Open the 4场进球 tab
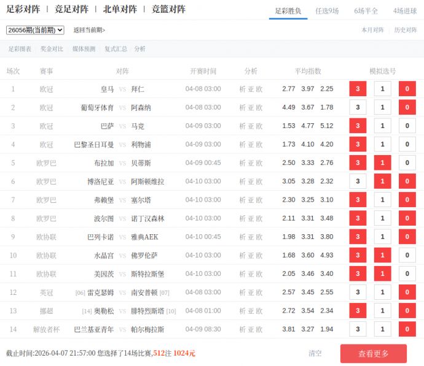This screenshot has height=366, width=424. 404,11
